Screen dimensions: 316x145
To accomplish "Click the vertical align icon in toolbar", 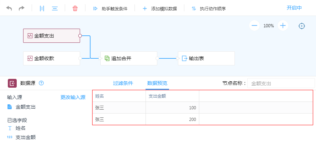I will pos(42,8).
